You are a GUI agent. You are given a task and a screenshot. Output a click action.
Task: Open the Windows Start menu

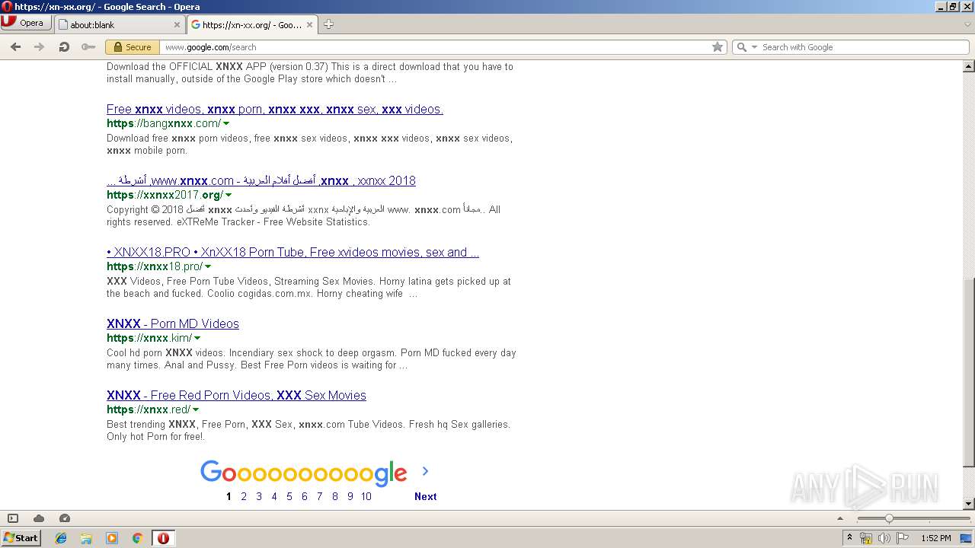21,538
